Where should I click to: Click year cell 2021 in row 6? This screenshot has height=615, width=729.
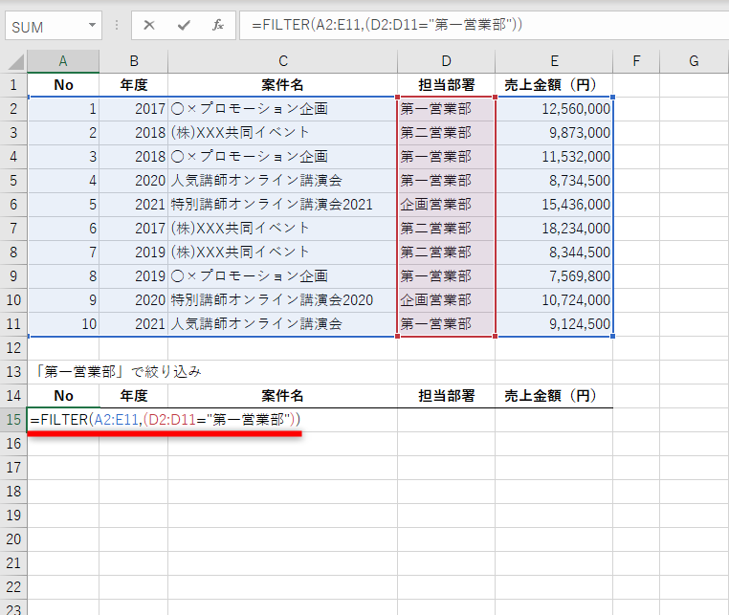133,205
